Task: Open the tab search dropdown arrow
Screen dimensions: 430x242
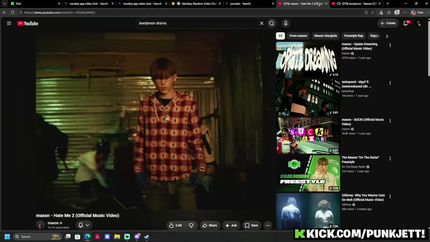Action: point(4,4)
